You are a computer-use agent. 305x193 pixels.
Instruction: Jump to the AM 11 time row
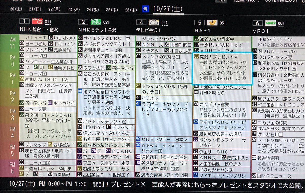click(13, 42)
